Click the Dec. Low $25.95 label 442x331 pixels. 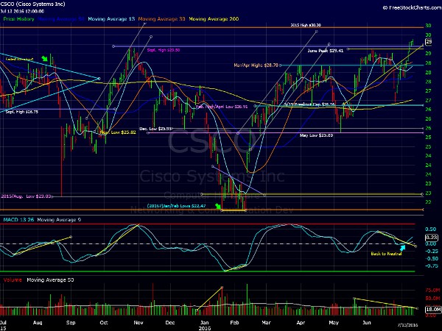155,129
